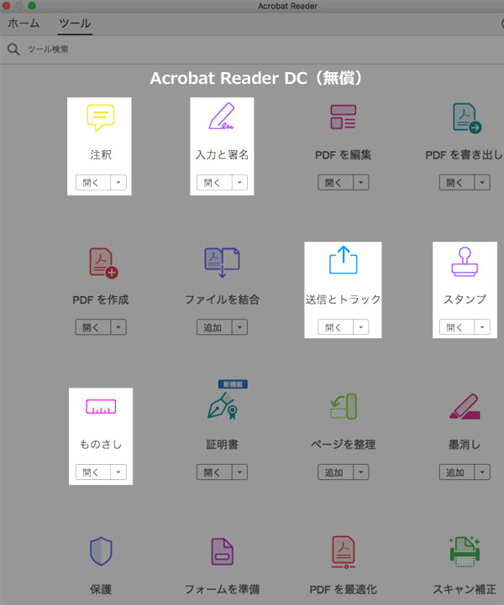
Task: Click the ページを整理 organize pages icon
Action: pos(344,406)
